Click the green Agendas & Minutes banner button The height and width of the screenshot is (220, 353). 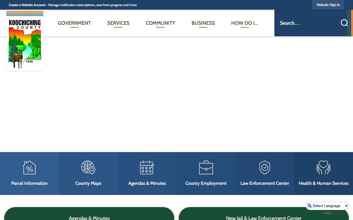[x=89, y=214]
